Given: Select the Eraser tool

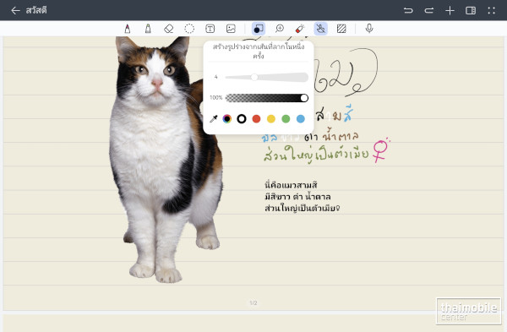Looking at the screenshot, I should 169,29.
